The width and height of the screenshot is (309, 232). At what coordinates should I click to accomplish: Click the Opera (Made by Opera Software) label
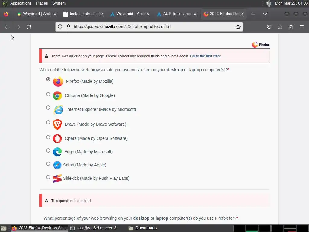pyautogui.click(x=96, y=138)
